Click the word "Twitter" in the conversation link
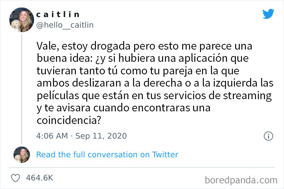The image size is (284, 189). click(165, 154)
